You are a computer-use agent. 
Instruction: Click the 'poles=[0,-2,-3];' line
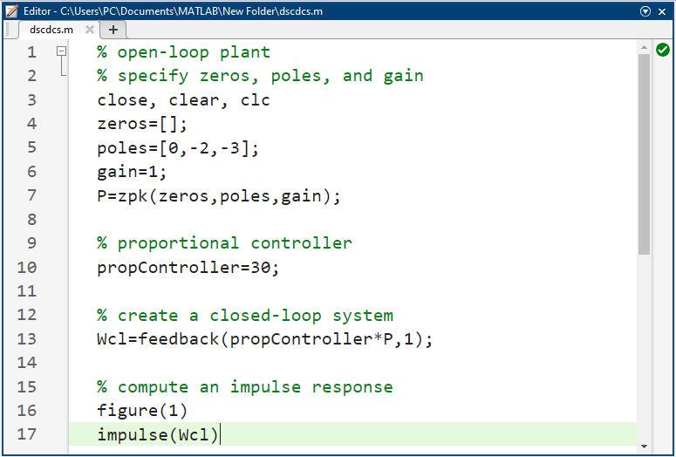pyautogui.click(x=178, y=148)
